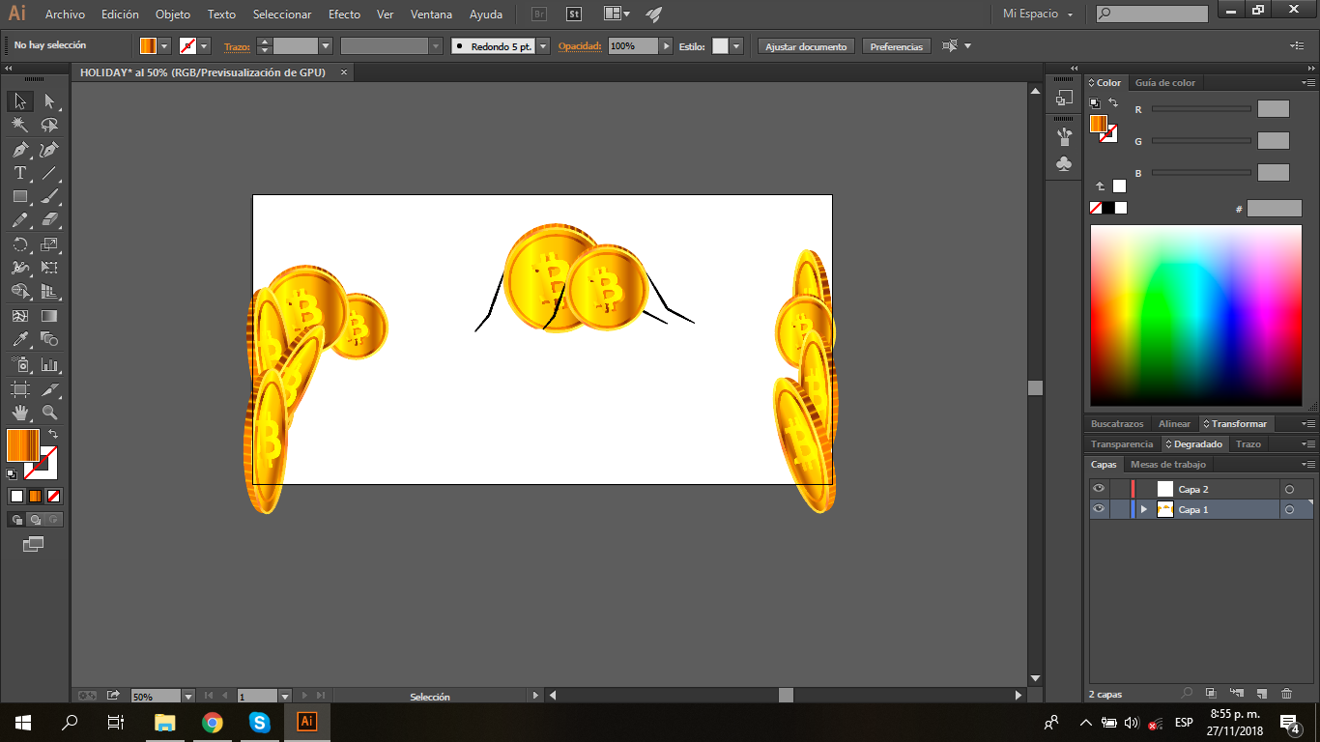Switch to the Transparencia tab
Screen dimensions: 1320x742
[x=1122, y=444]
